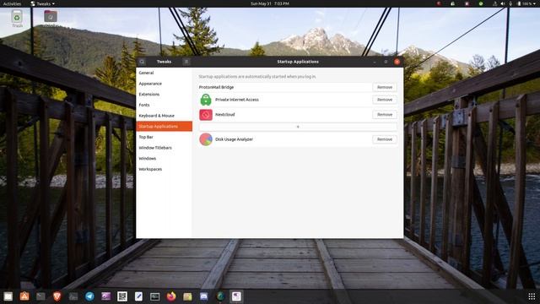Open the Keyboard & Mouse section
This screenshot has width=540, height=304.
tap(165, 116)
